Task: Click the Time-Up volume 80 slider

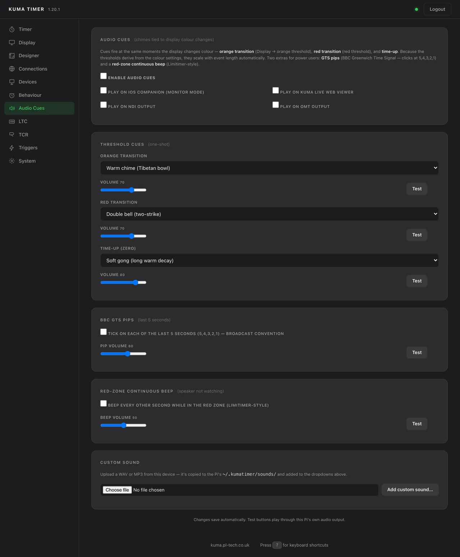Action: click(123, 282)
